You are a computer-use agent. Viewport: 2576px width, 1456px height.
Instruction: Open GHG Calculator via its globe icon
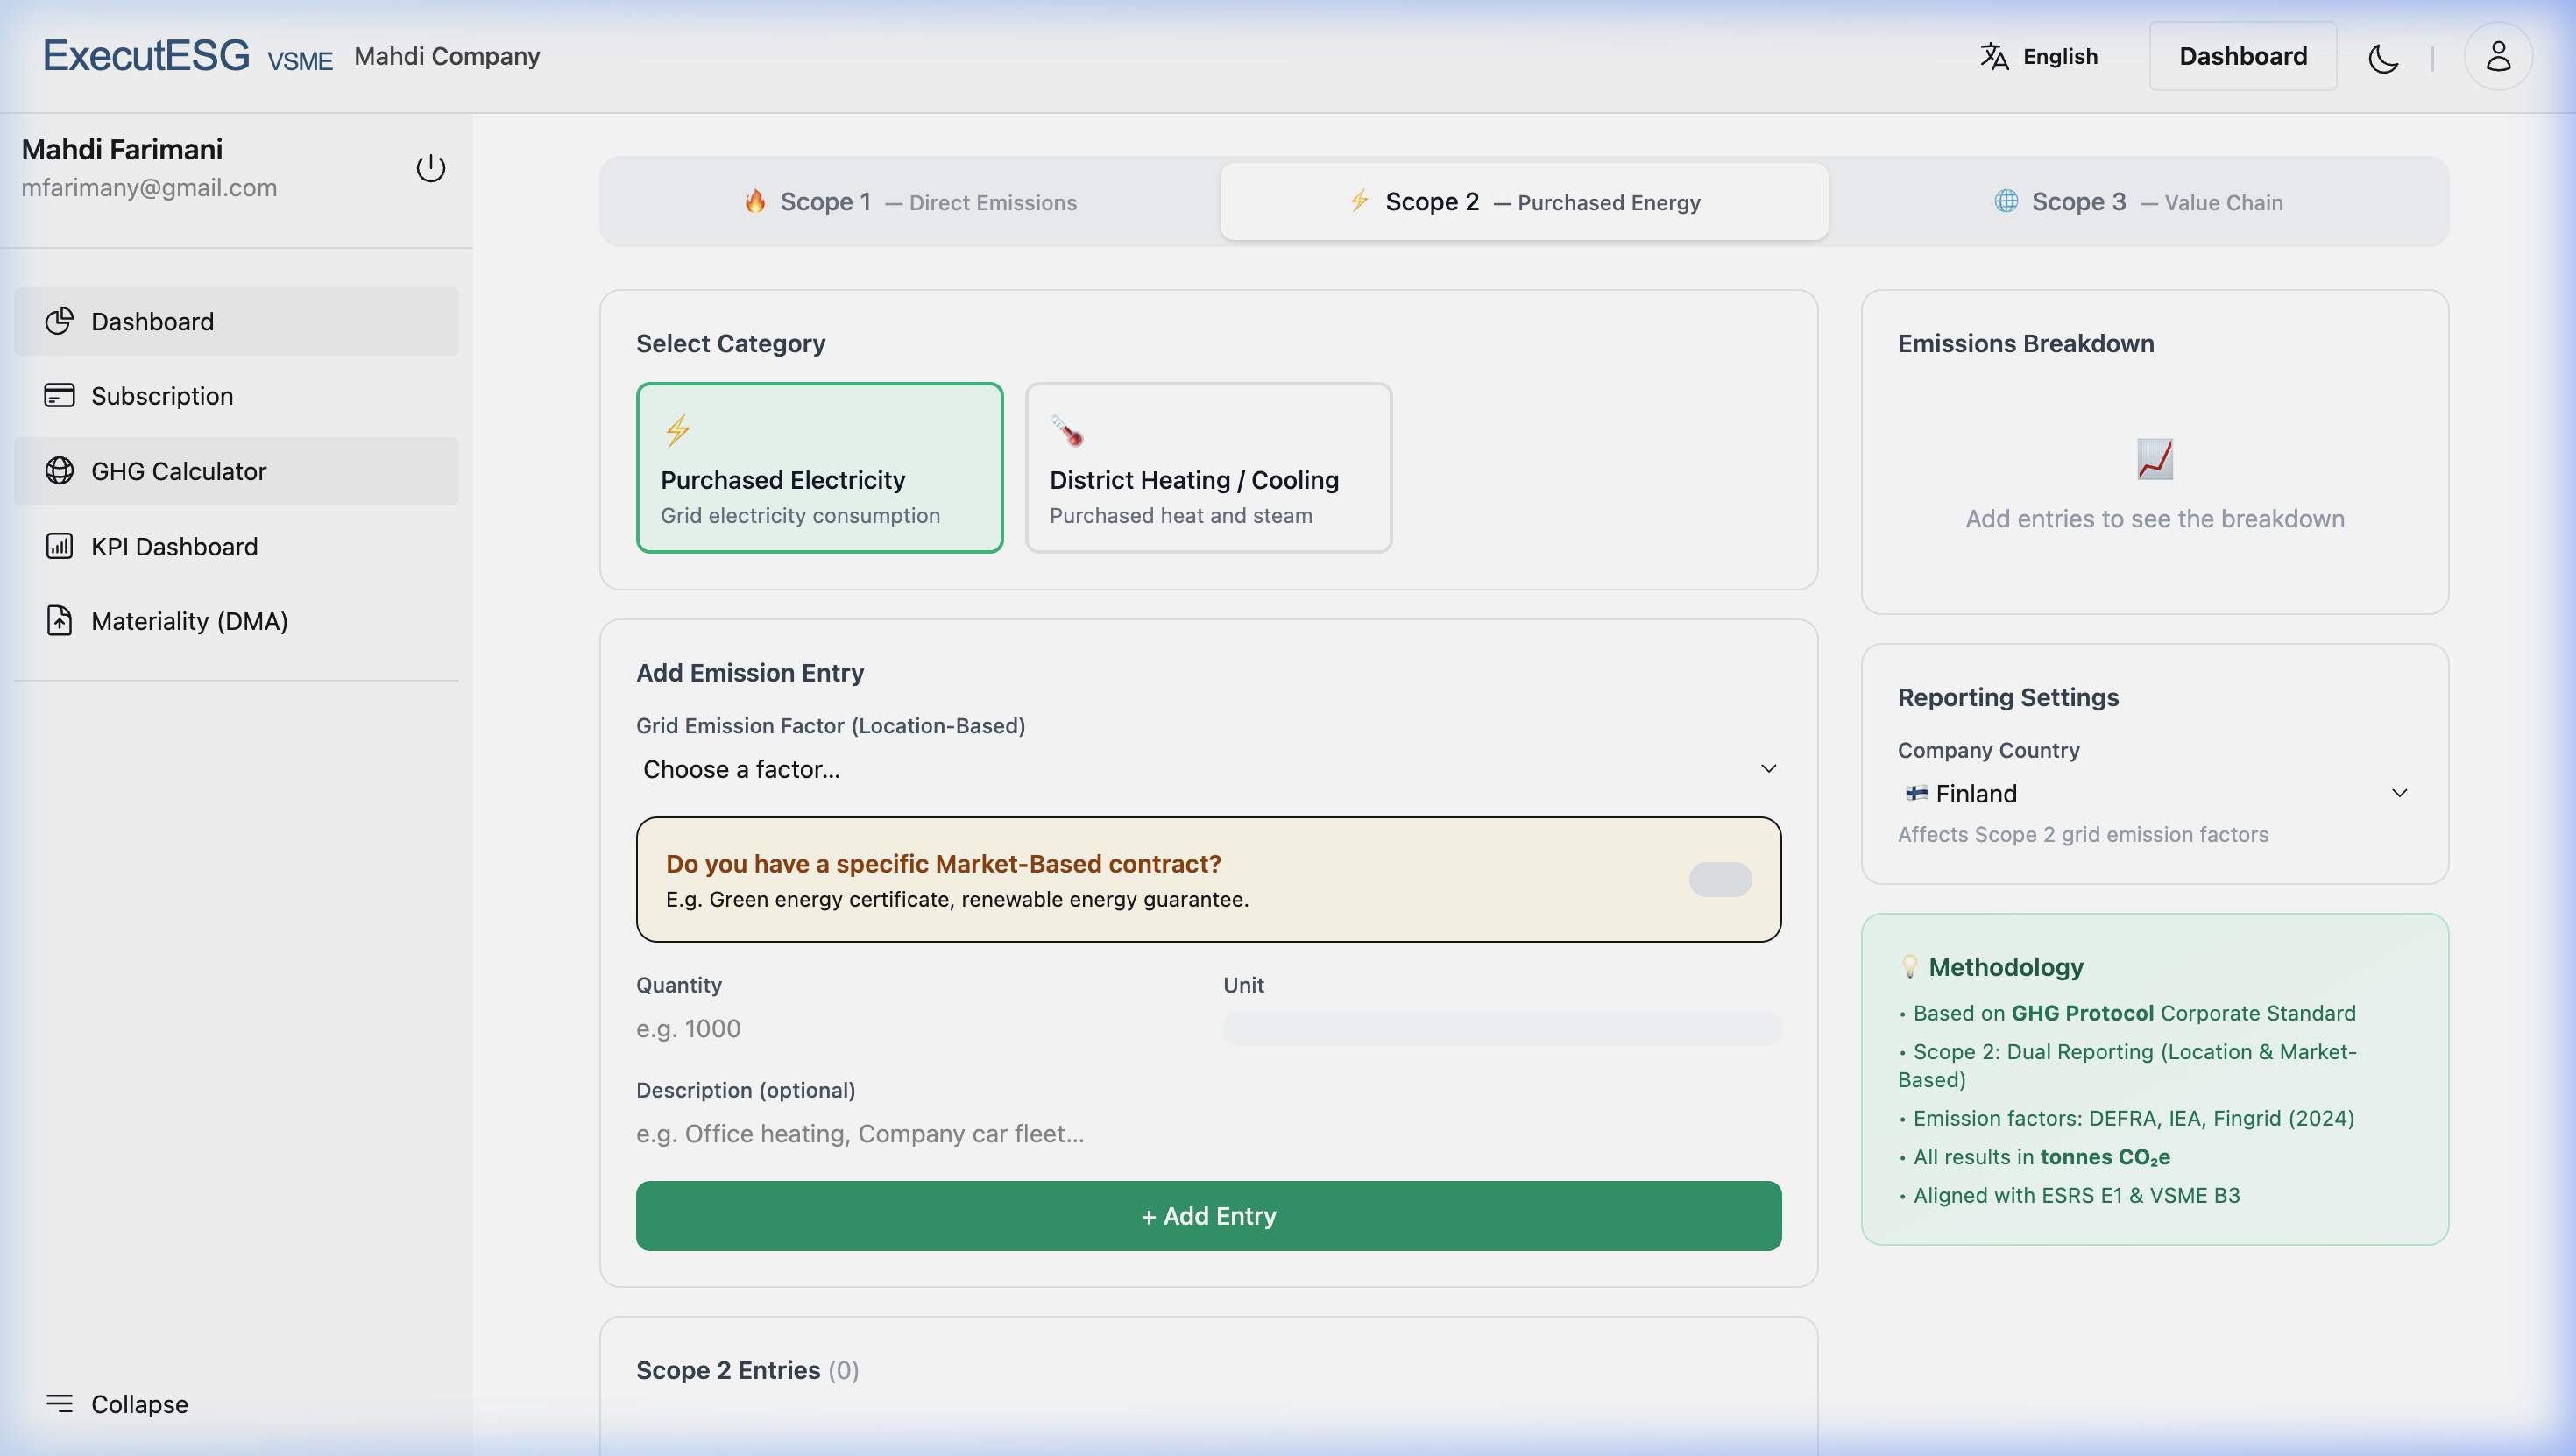[59, 470]
